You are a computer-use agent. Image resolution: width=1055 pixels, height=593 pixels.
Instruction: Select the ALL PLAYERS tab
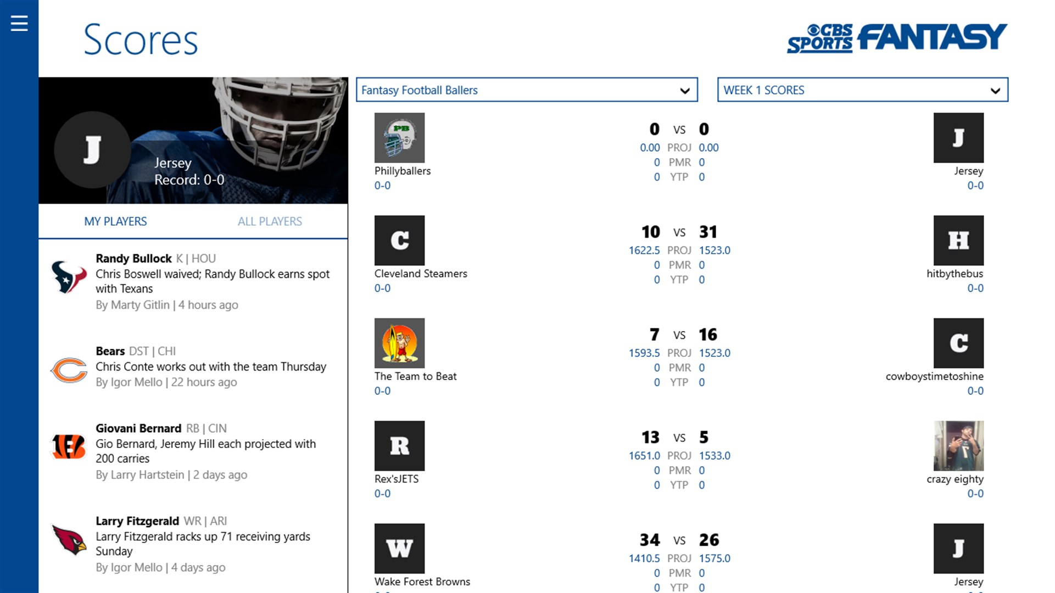click(x=269, y=221)
